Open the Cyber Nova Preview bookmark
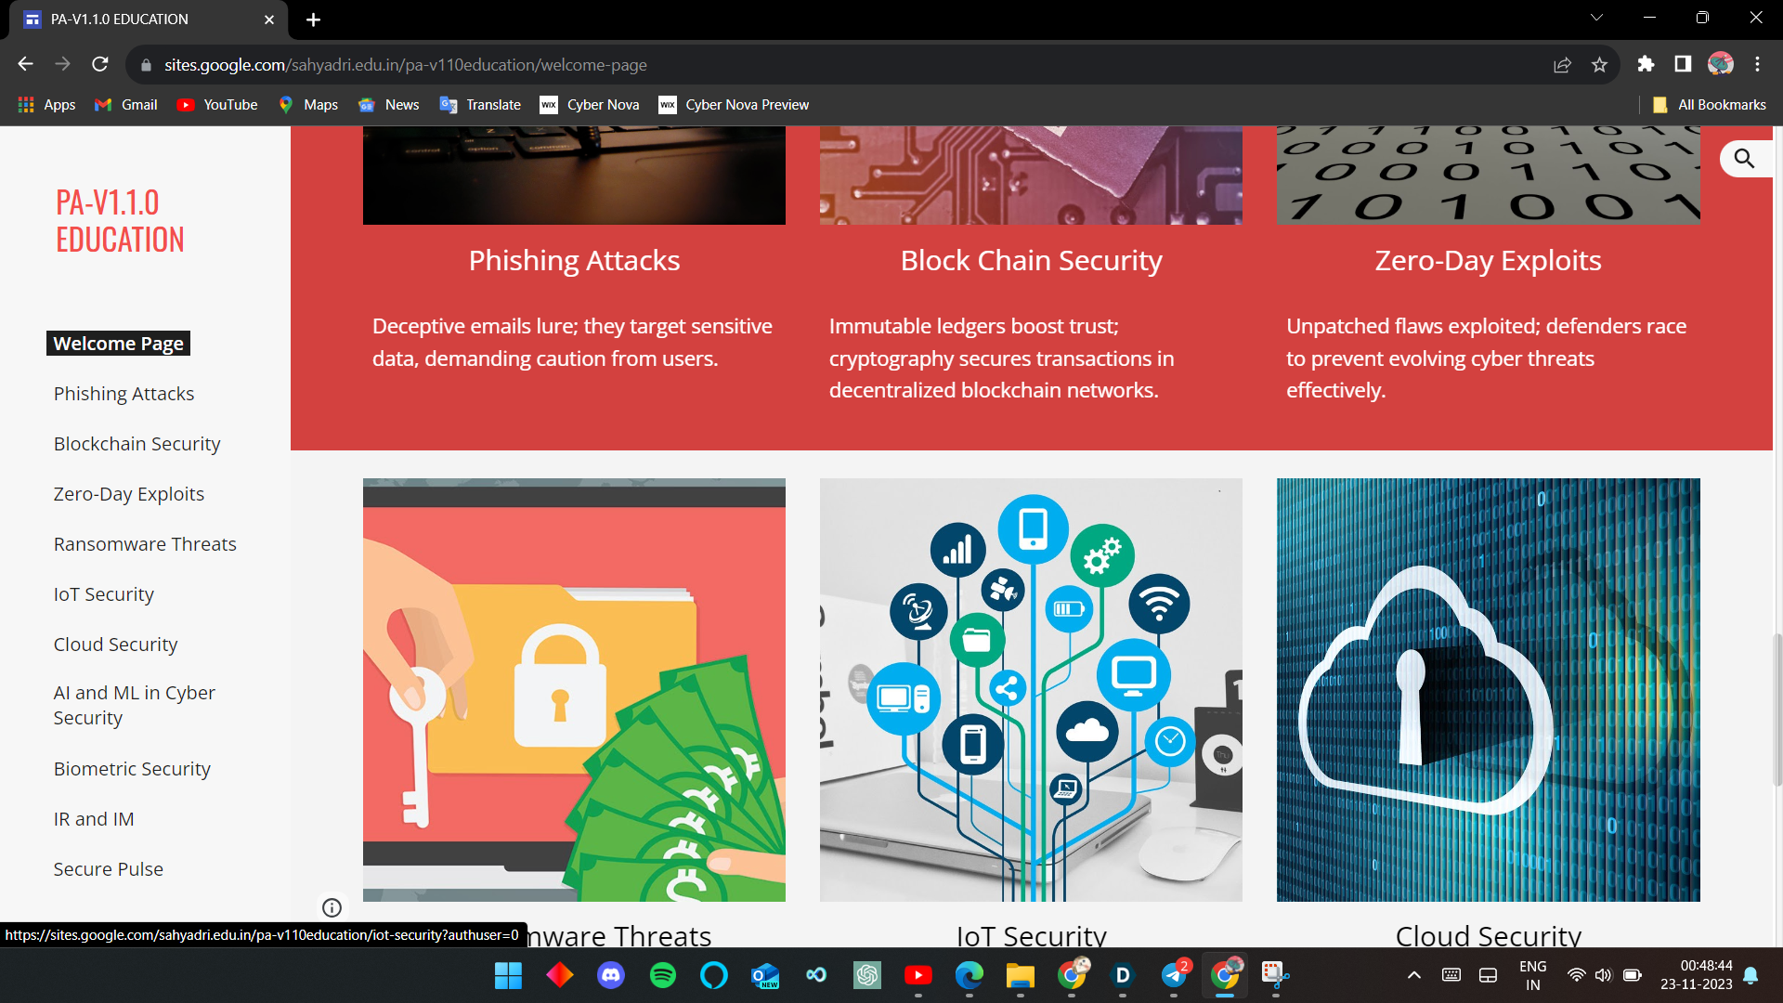Screen dimensions: 1783x1003 [x=734, y=105]
